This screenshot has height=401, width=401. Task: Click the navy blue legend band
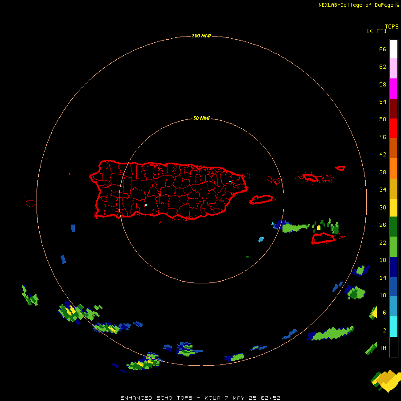[x=393, y=267]
